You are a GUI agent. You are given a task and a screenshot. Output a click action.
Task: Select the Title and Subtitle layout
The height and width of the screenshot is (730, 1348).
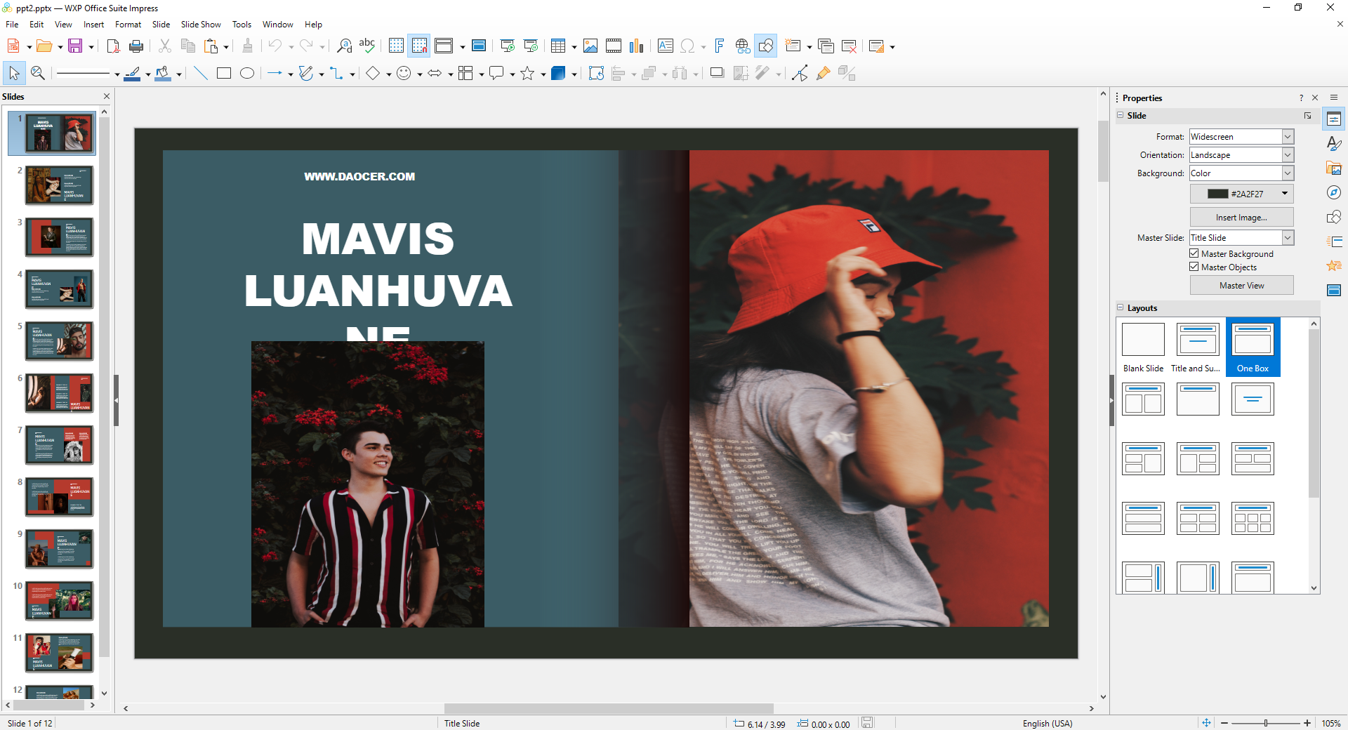click(1198, 347)
